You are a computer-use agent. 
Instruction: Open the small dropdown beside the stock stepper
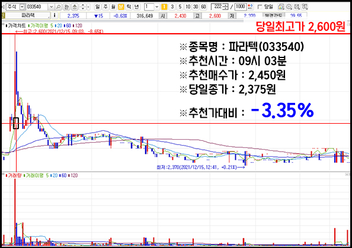tap(88, 7)
